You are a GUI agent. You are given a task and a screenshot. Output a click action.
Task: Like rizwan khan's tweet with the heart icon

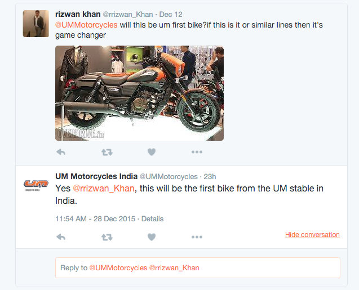tap(152, 152)
